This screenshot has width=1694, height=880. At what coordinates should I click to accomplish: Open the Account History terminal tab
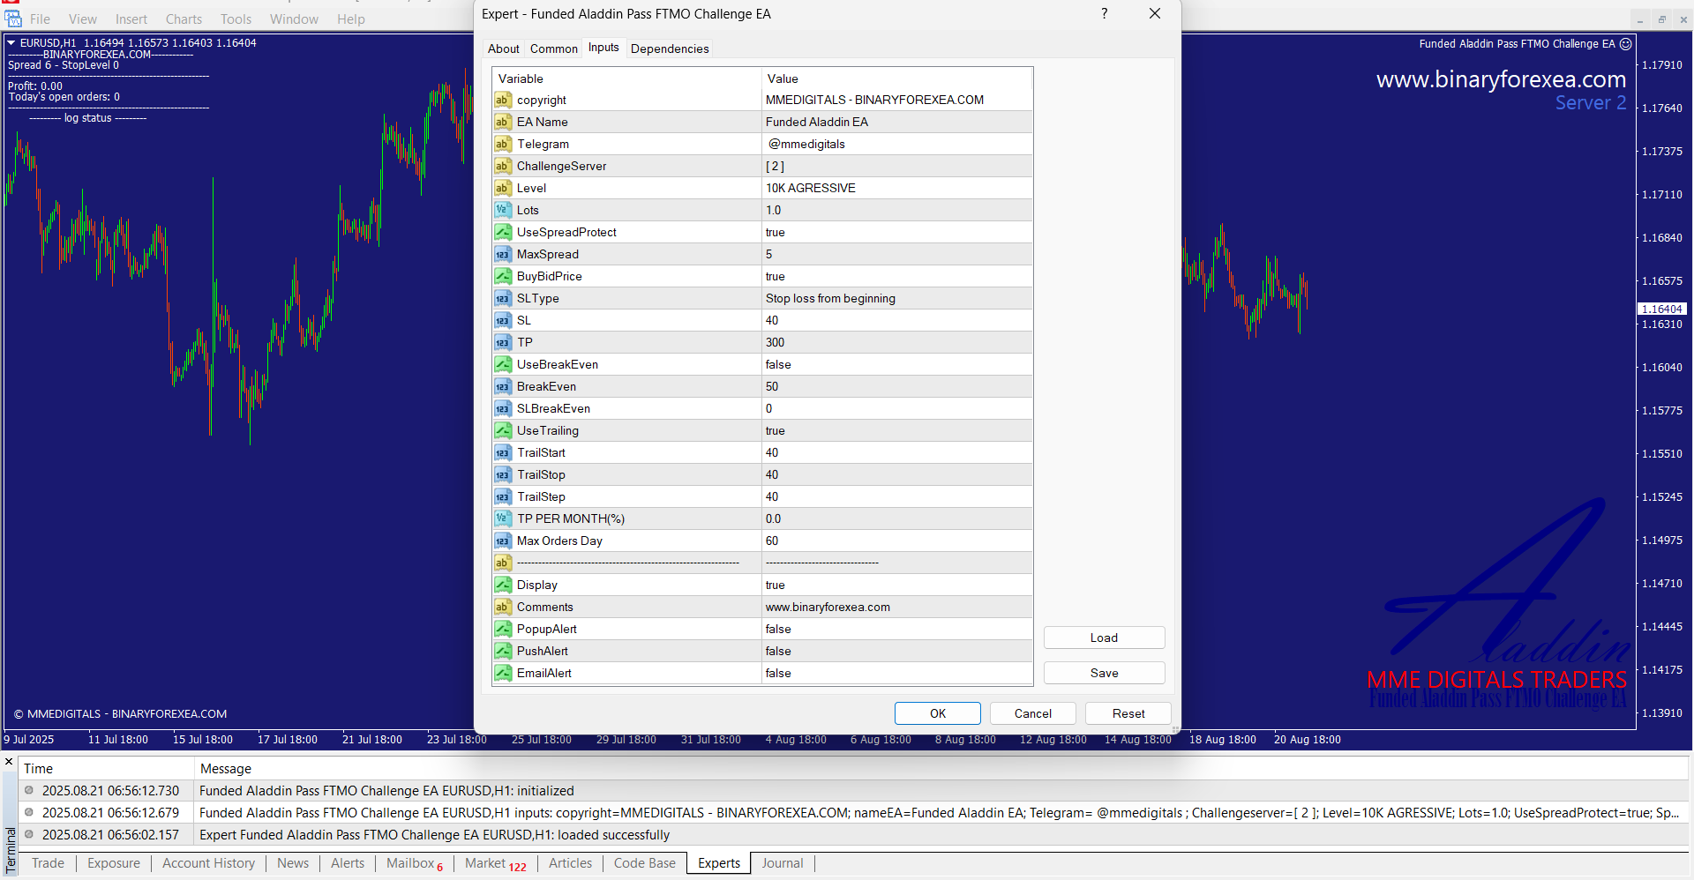[208, 863]
